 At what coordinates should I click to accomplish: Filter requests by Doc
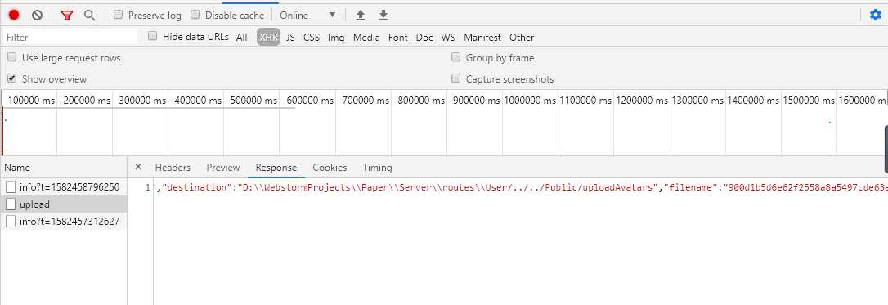pyautogui.click(x=424, y=38)
